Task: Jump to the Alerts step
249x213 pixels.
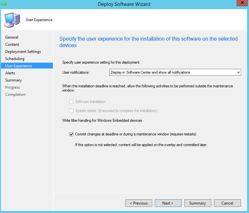Action: pyautogui.click(x=10, y=73)
